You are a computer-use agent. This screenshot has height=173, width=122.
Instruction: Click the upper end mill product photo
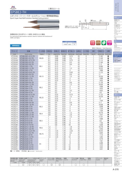tap(44, 22)
